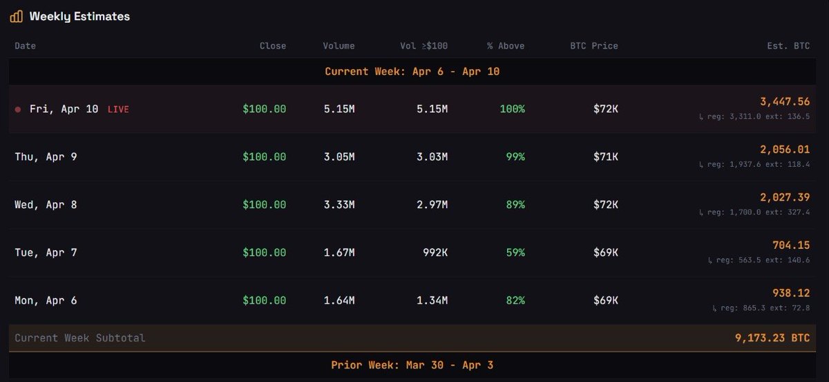Sort by the Date column header

pyautogui.click(x=26, y=46)
